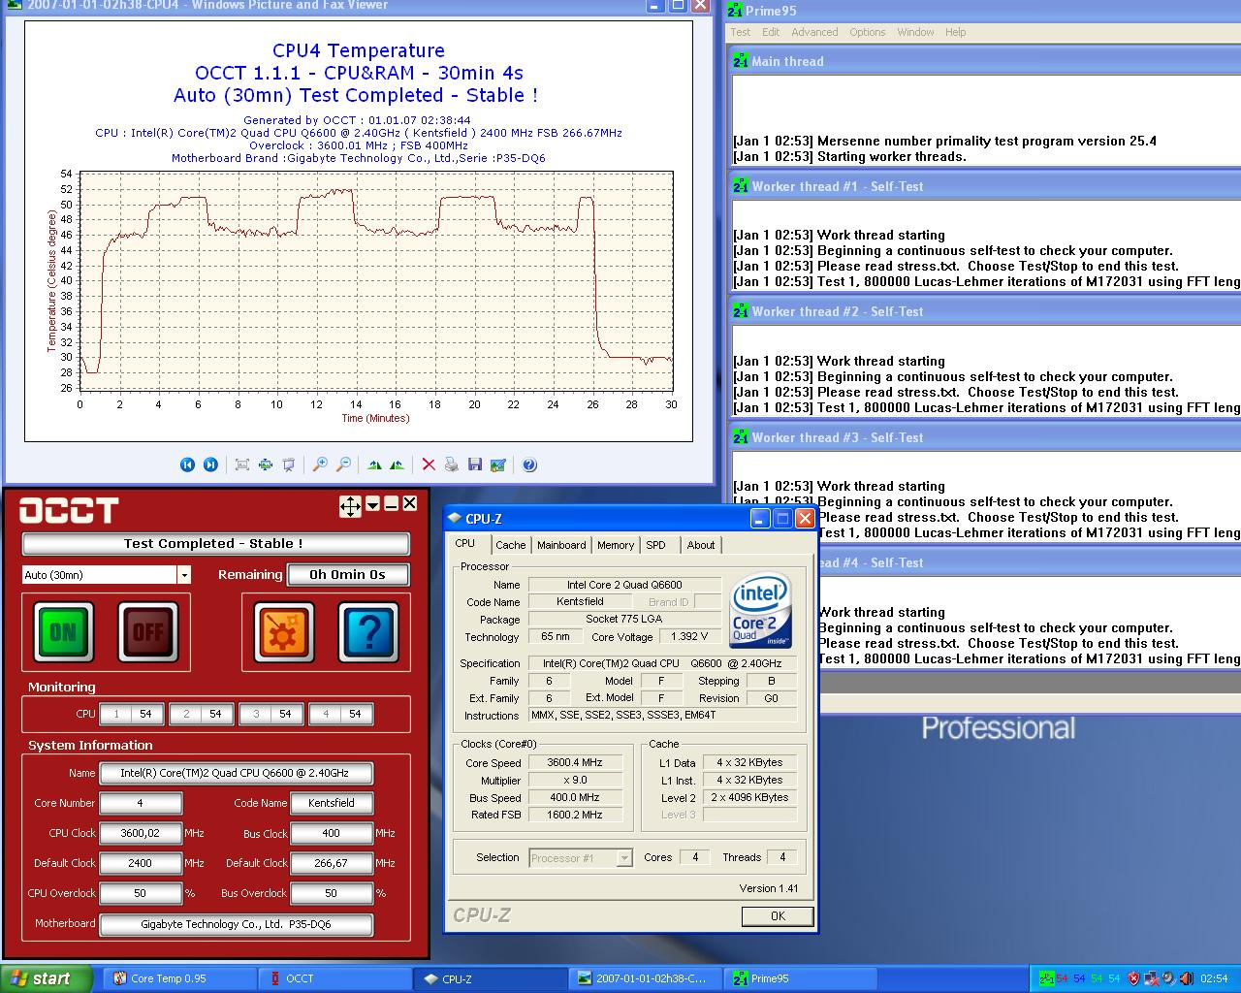Click the system clock showing 02:54
The width and height of the screenshot is (1241, 993).
tap(1214, 978)
